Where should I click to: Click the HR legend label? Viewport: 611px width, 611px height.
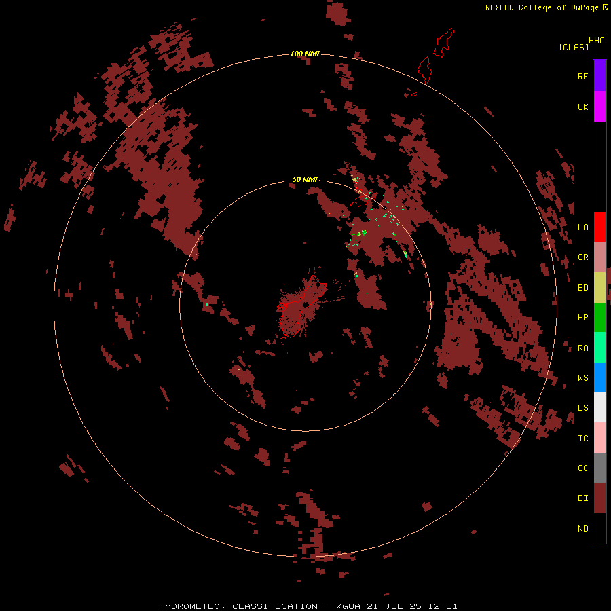click(582, 318)
